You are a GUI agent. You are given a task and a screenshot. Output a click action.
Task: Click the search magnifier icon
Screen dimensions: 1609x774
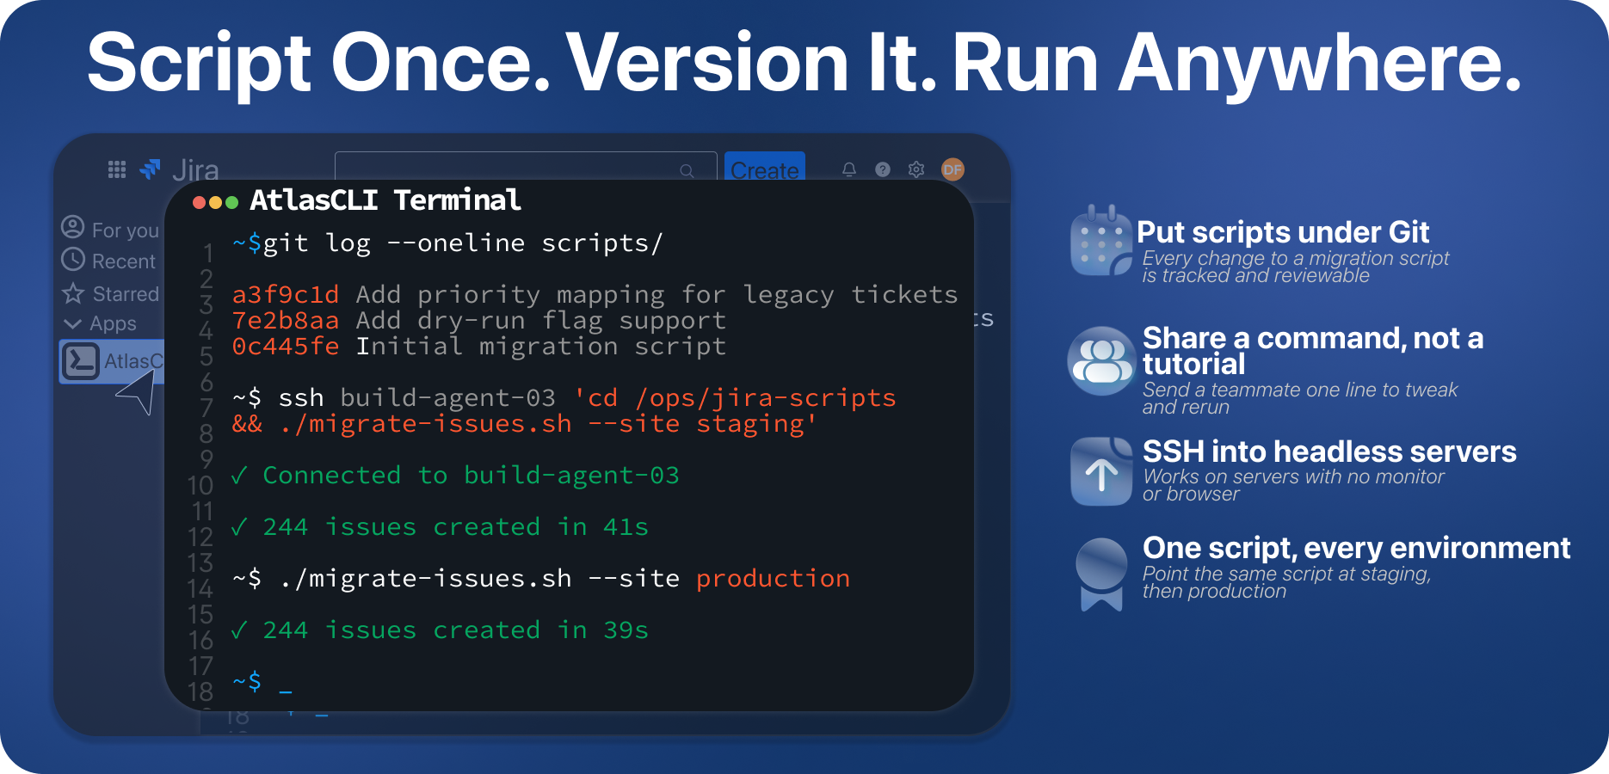687,171
